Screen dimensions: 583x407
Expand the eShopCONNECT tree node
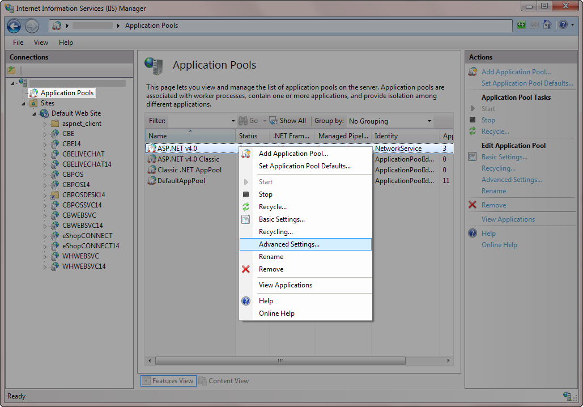[45, 236]
